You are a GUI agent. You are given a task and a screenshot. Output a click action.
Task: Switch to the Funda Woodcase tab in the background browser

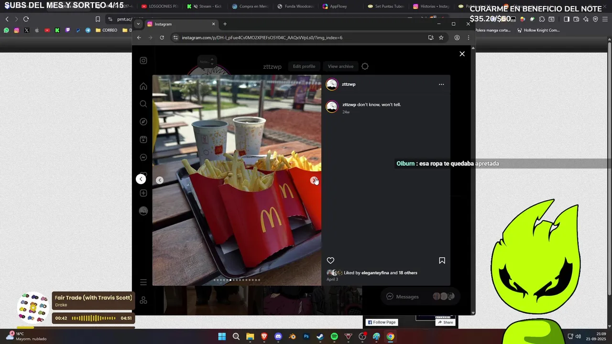pyautogui.click(x=295, y=7)
